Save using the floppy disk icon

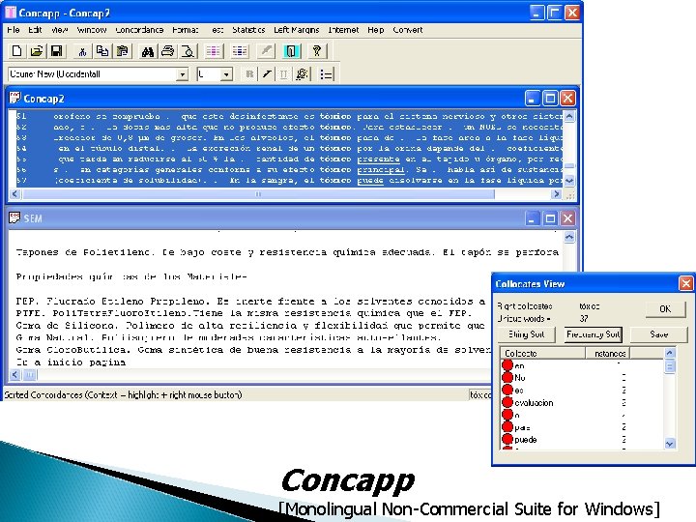click(56, 51)
